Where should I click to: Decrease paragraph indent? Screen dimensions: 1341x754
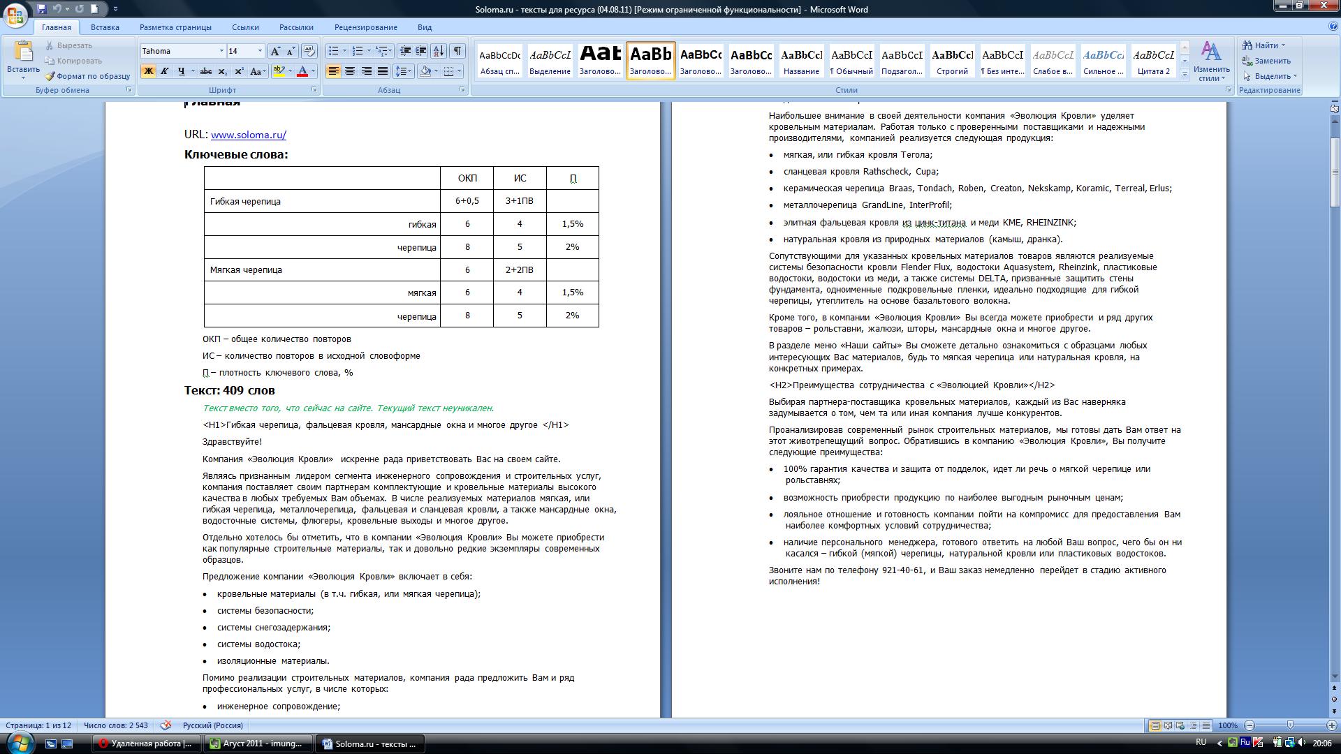(405, 51)
